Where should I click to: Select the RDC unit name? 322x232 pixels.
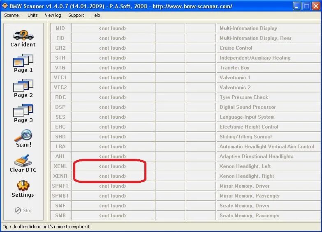point(60,97)
